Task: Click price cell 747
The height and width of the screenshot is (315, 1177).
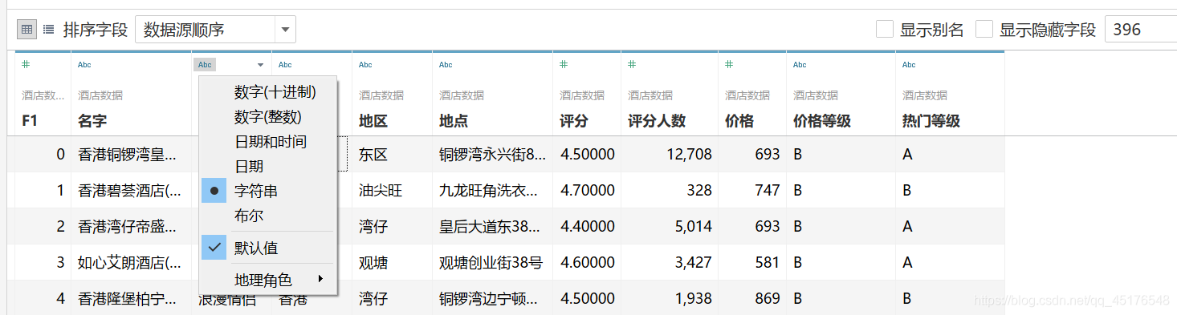Action: point(752,190)
